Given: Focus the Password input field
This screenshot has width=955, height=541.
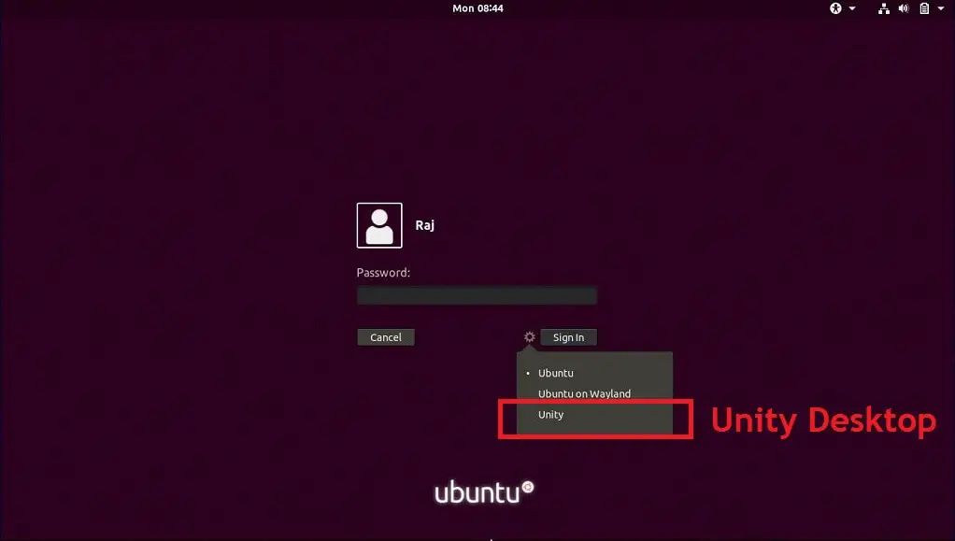Looking at the screenshot, I should (x=477, y=296).
